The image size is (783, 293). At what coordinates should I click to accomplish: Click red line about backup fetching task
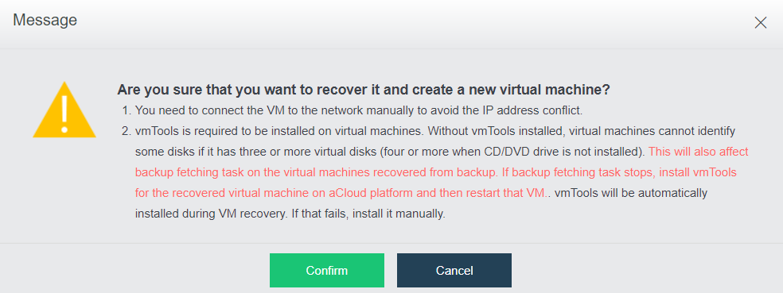coord(436,172)
